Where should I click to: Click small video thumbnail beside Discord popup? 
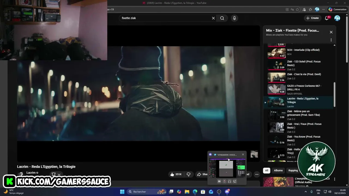(254, 154)
